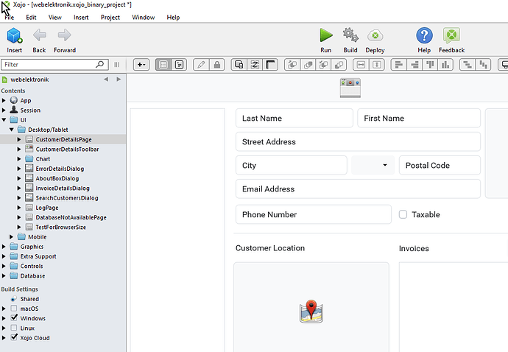Open the Help menu

pos(173,18)
